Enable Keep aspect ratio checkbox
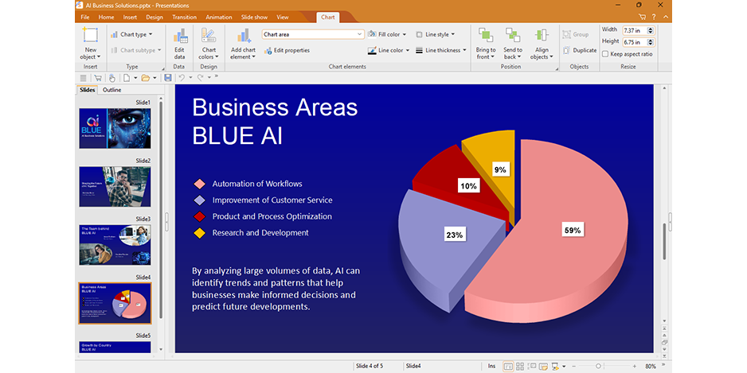 tap(605, 54)
